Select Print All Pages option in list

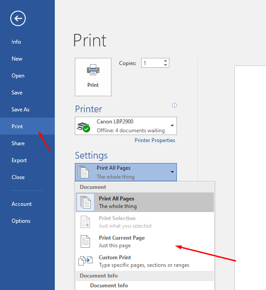point(145,202)
